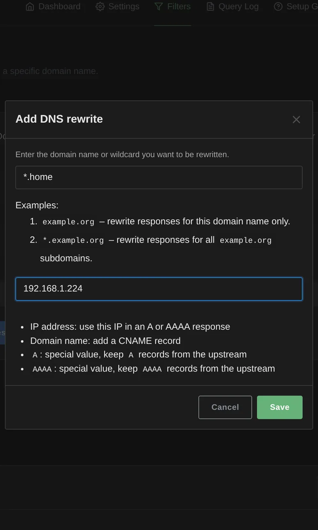
Task: Focus the domain field containing *.home
Action: pos(159,177)
